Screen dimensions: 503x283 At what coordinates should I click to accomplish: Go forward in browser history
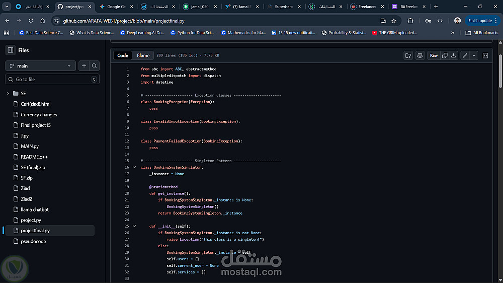pyautogui.click(x=19, y=21)
